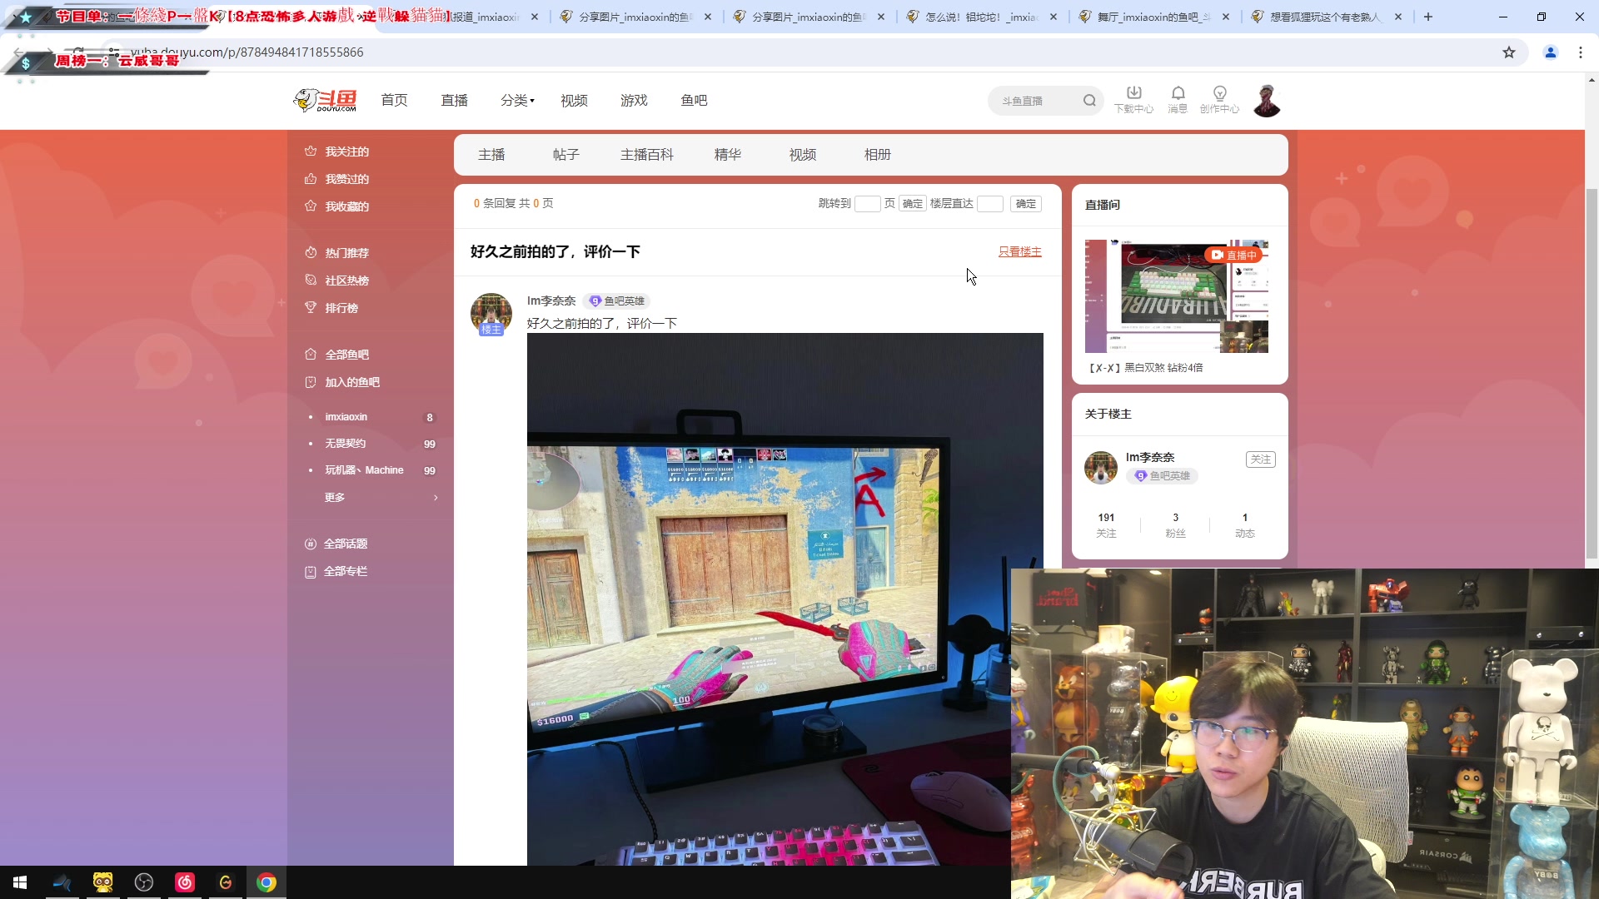This screenshot has width=1599, height=899.
Task: Open the 下载中心 download icon
Action: tap(1133, 98)
